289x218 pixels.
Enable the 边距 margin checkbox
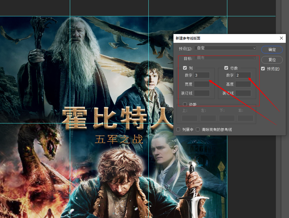coord(185,104)
